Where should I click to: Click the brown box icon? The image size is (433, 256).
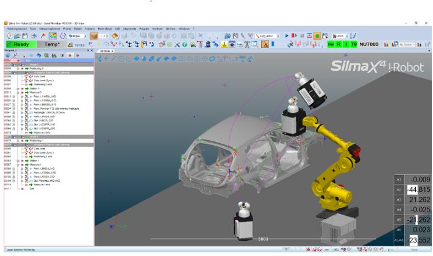coord(94,36)
